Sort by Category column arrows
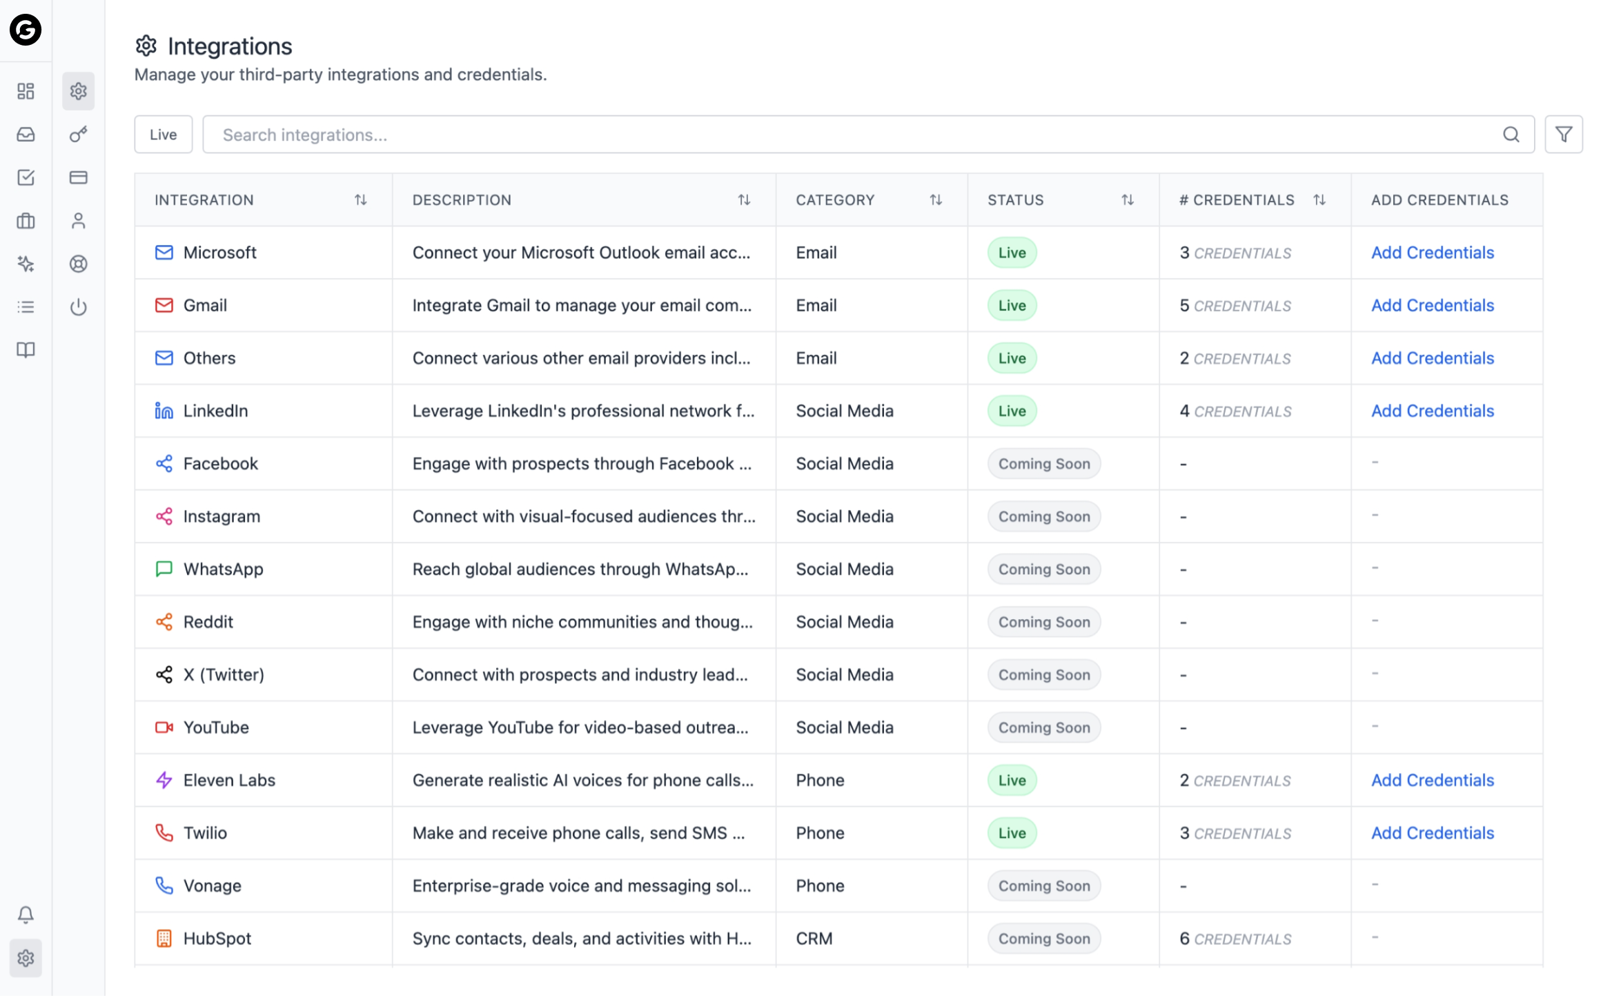1612x996 pixels. (x=935, y=200)
